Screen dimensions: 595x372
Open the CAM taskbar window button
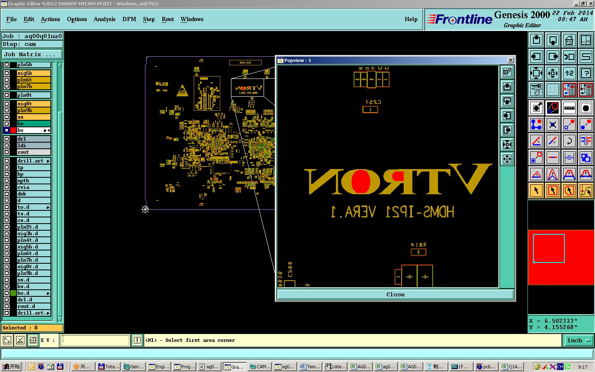tap(260, 367)
